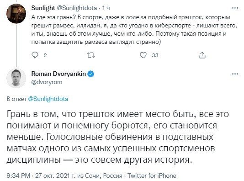This screenshot has height=181, width=244.
Task: Open more options on Roman Dvoryankin's tweet
Action: [x=235, y=74]
